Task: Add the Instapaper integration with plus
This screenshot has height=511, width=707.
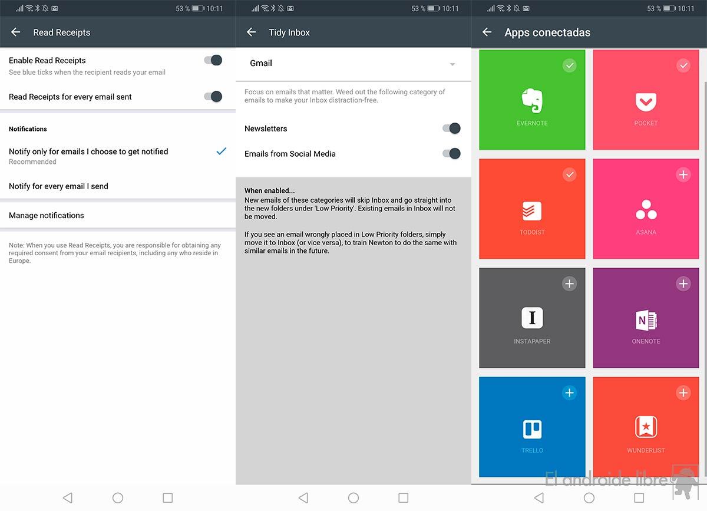Action: coord(569,283)
